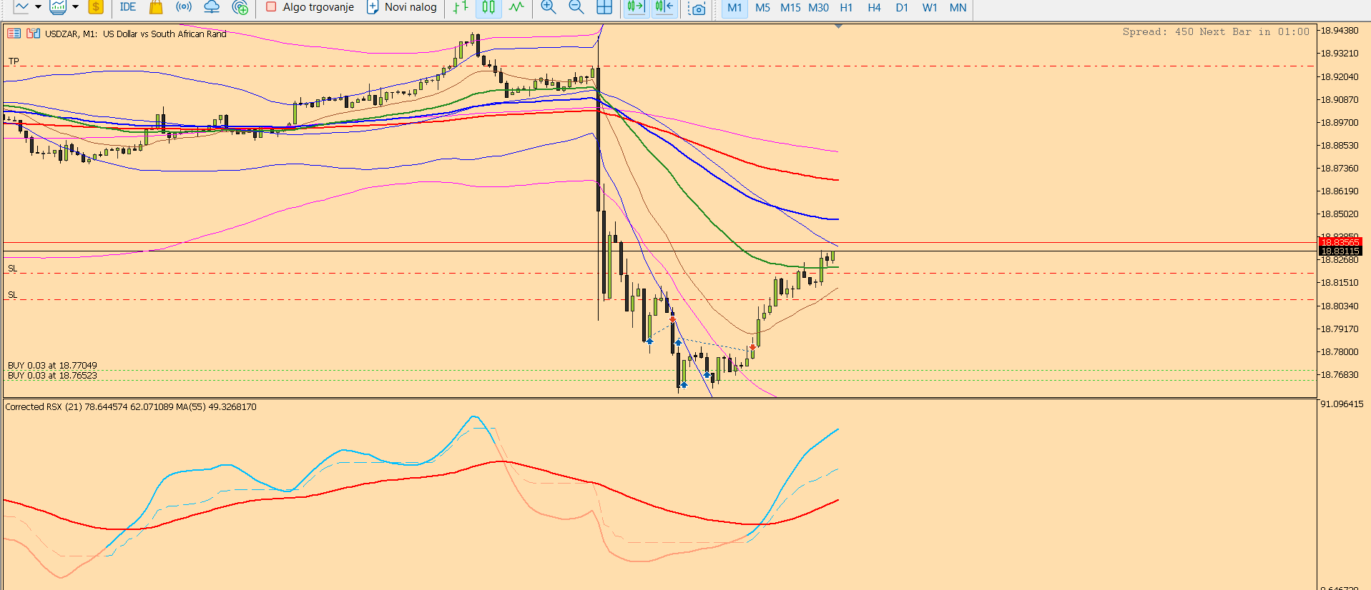The width and height of the screenshot is (1371, 590).
Task: Switch chart to candlestick view
Action: [488, 7]
